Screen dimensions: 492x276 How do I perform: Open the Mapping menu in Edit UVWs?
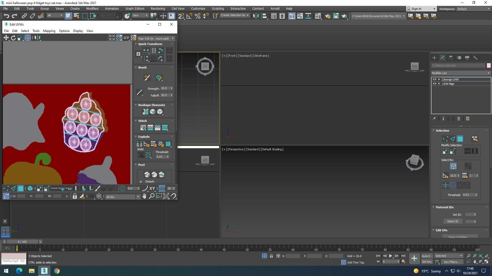click(x=49, y=31)
